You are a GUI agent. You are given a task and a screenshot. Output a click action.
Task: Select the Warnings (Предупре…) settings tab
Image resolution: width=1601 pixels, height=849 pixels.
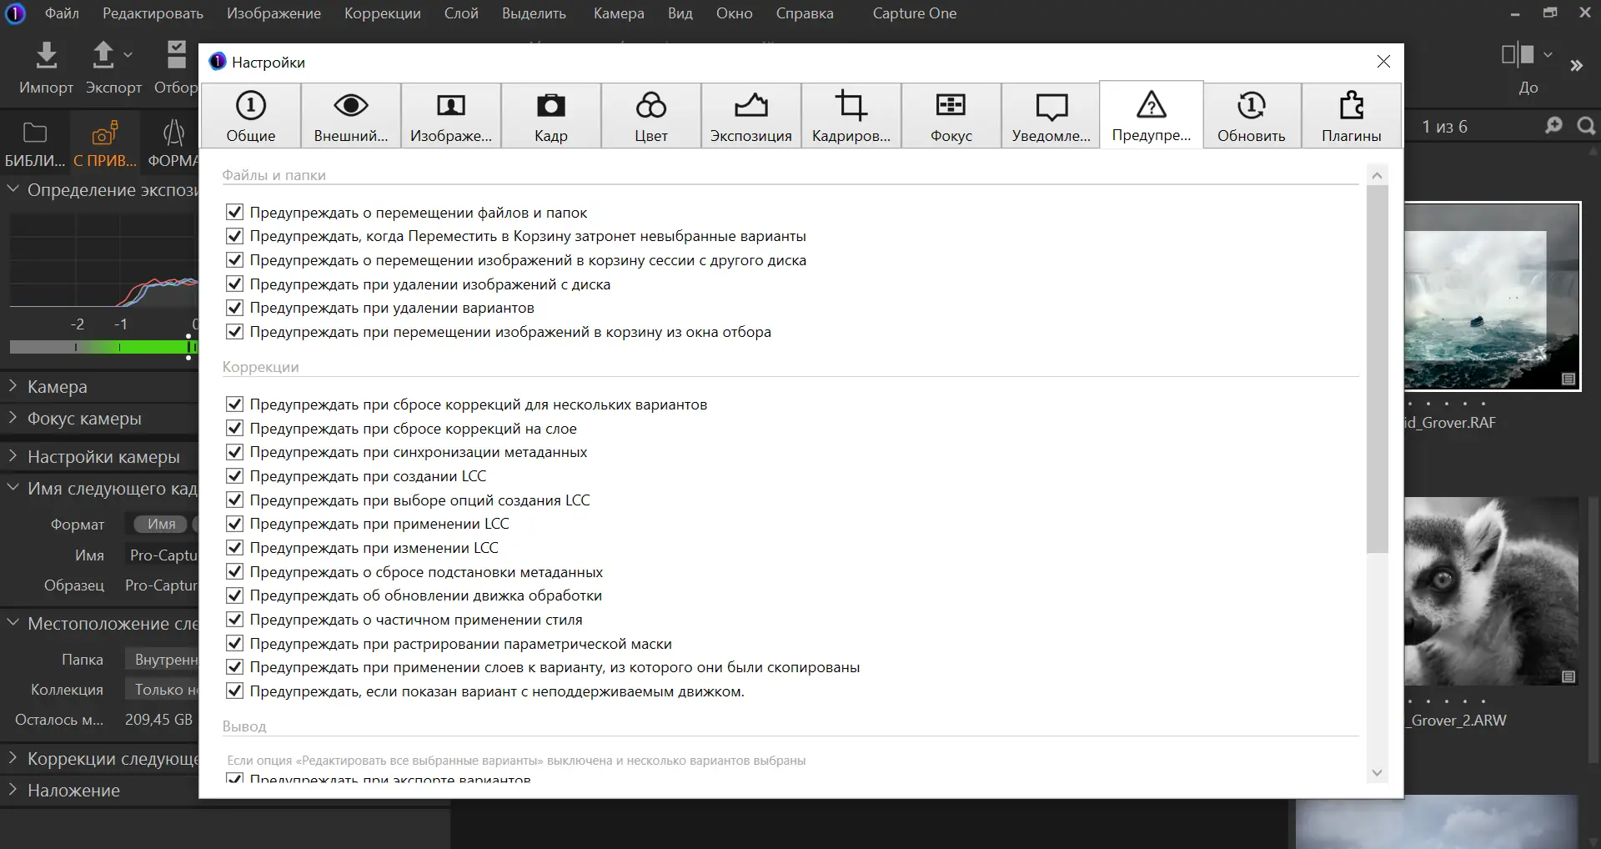[x=1152, y=115]
